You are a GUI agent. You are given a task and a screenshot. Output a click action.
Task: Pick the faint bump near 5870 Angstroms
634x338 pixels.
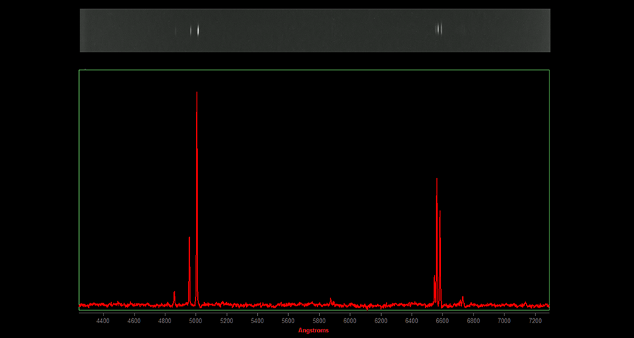pos(331,301)
